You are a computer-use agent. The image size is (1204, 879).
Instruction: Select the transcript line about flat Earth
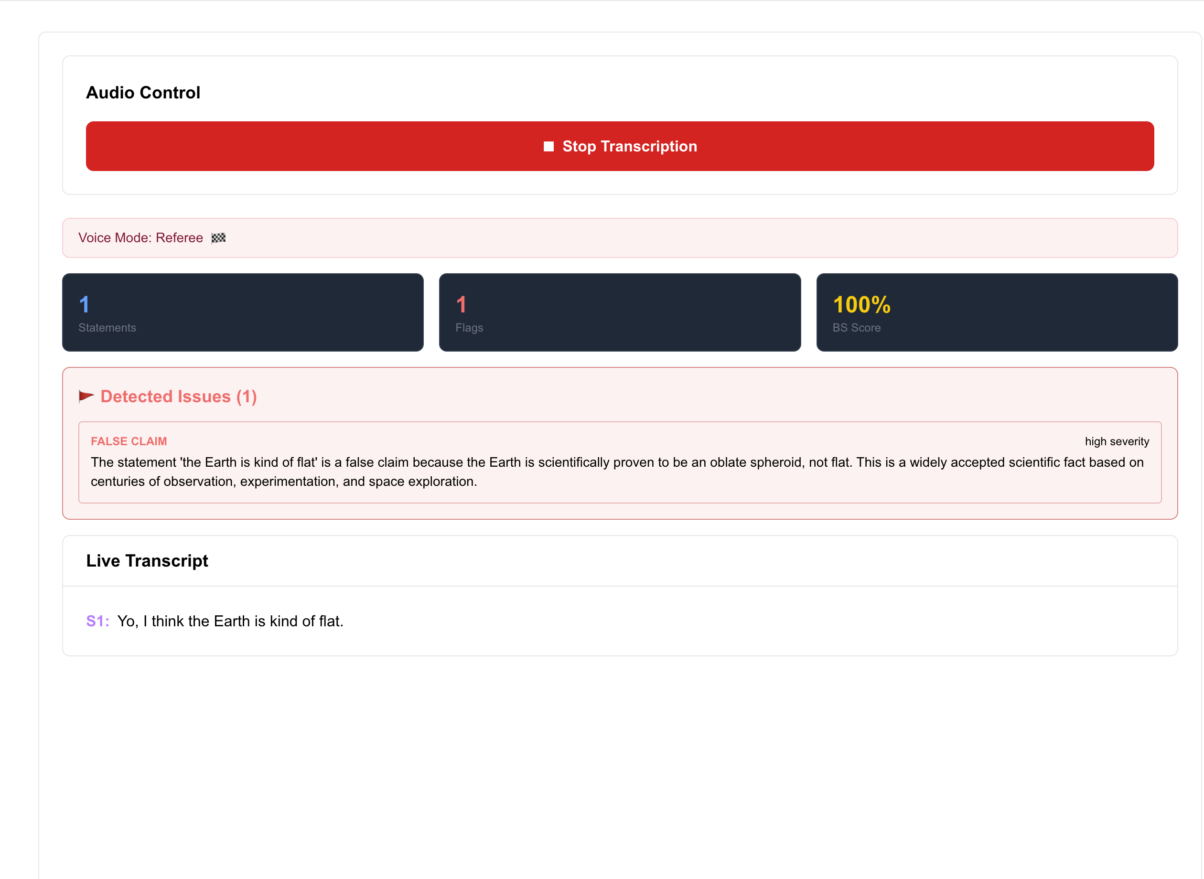[x=230, y=621]
